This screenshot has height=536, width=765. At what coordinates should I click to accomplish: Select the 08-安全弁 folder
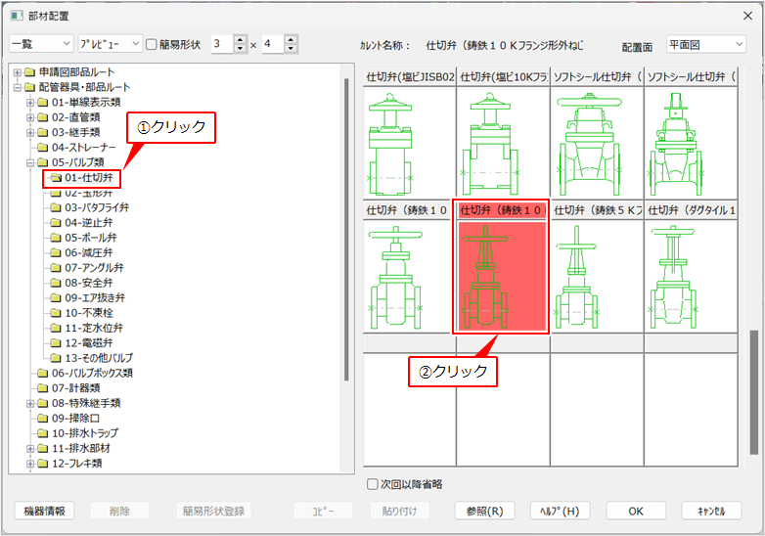[x=90, y=282]
